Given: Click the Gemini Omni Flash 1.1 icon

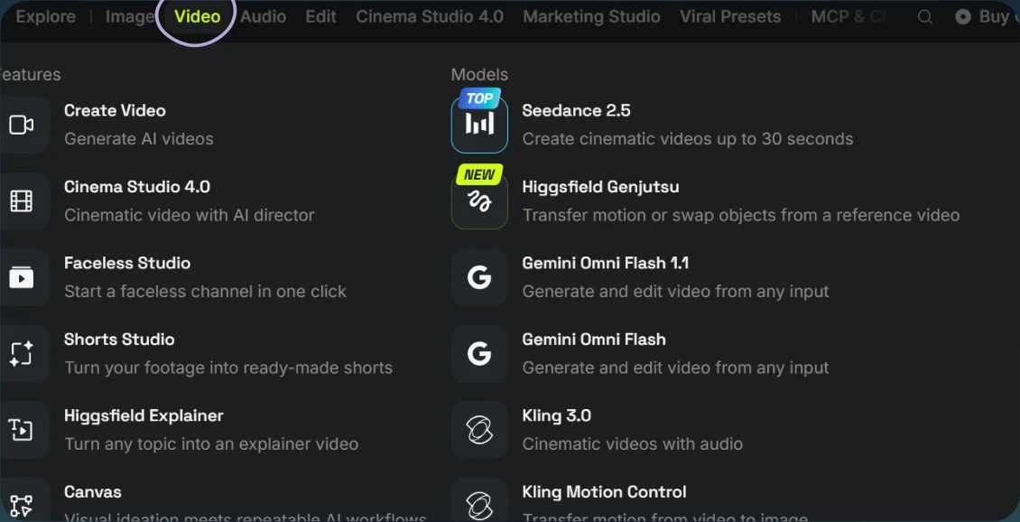Looking at the screenshot, I should (479, 278).
